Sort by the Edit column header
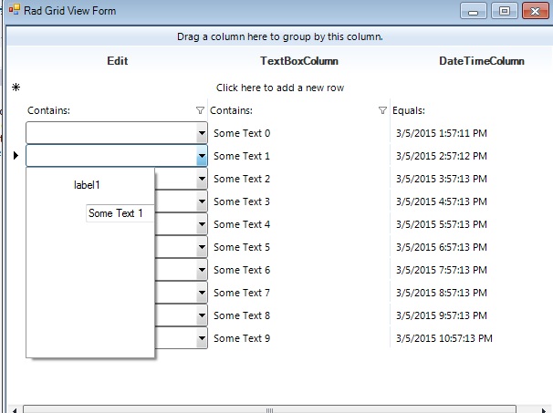 point(117,61)
